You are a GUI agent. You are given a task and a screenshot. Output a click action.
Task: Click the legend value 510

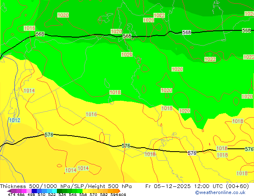coord(42,194)
